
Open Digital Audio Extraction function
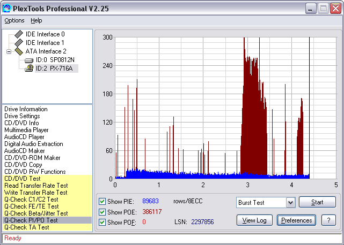[34, 144]
